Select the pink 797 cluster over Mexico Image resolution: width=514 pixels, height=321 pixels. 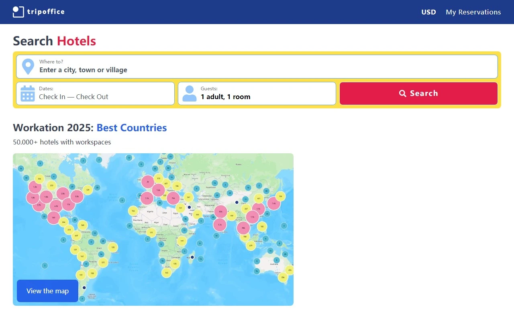53,217
